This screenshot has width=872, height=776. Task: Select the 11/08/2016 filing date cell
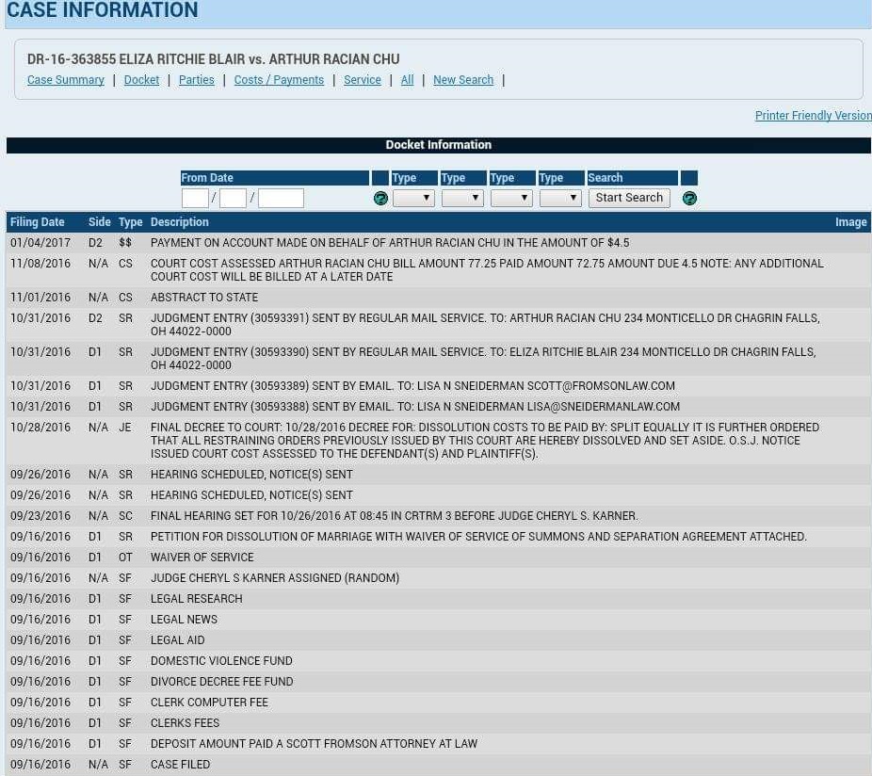tap(40, 264)
